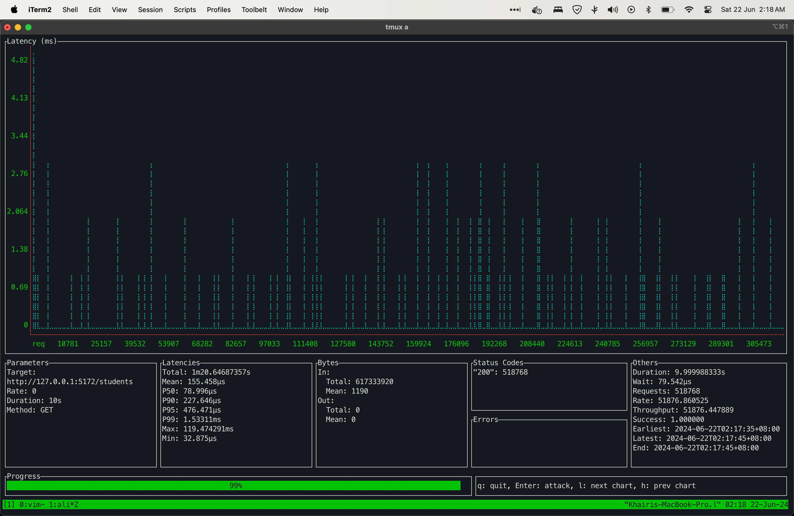Open the Shell menu
Viewport: 794px width, 516px height.
(70, 10)
